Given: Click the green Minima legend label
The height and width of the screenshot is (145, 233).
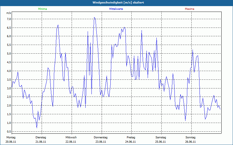Looking at the screenshot, I should (x=43, y=9).
